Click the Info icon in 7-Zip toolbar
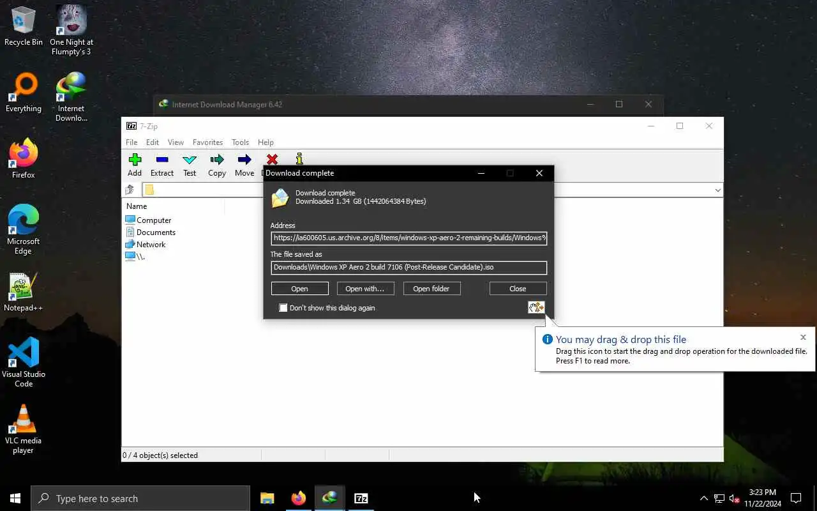The width and height of the screenshot is (817, 511). tap(299, 158)
